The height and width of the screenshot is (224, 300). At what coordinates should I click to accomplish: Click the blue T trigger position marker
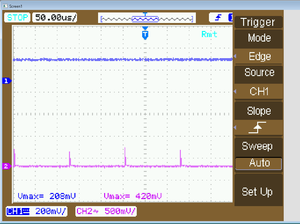coord(145,34)
